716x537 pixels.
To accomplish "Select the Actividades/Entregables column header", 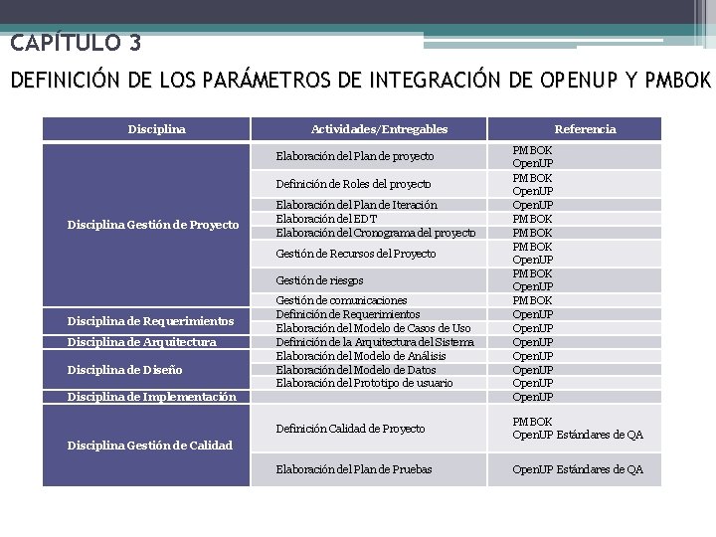I will point(369,129).
